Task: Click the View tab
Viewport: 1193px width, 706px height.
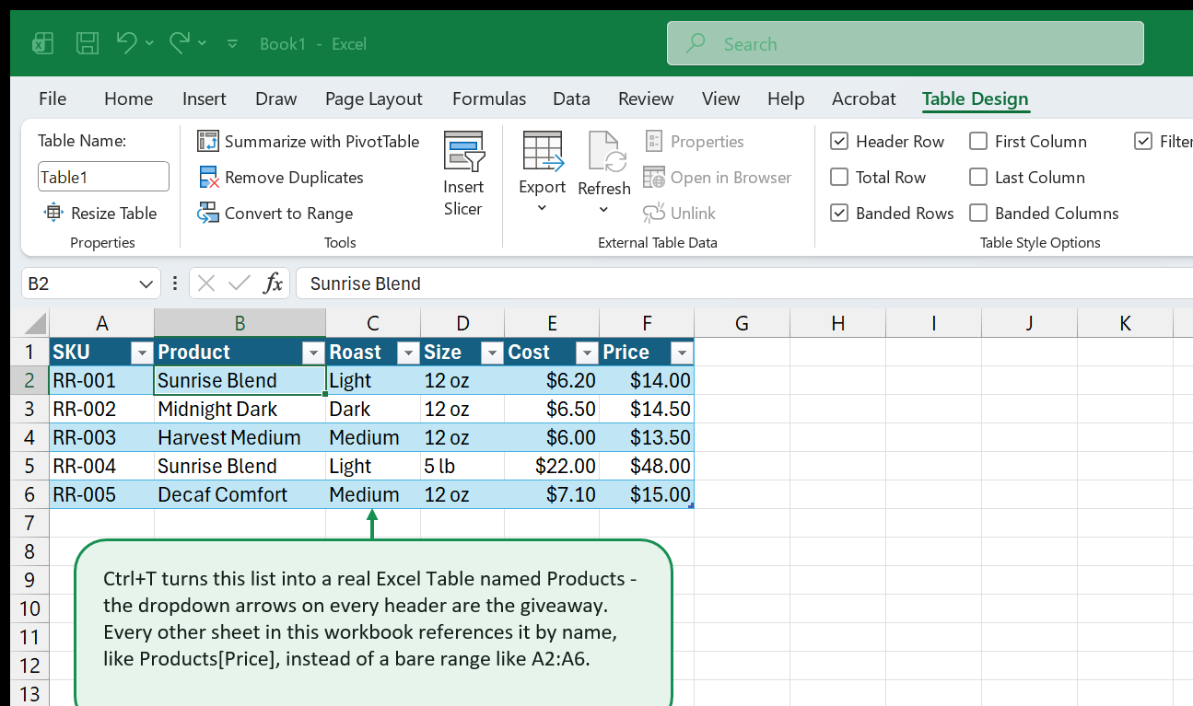Action: pyautogui.click(x=720, y=98)
